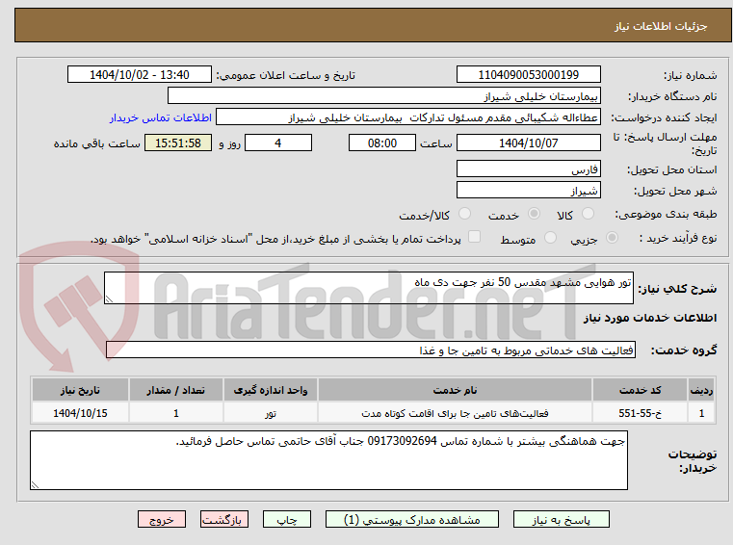This screenshot has height=545, width=733.
Task: Click the unit cell تور
Action: [271, 413]
